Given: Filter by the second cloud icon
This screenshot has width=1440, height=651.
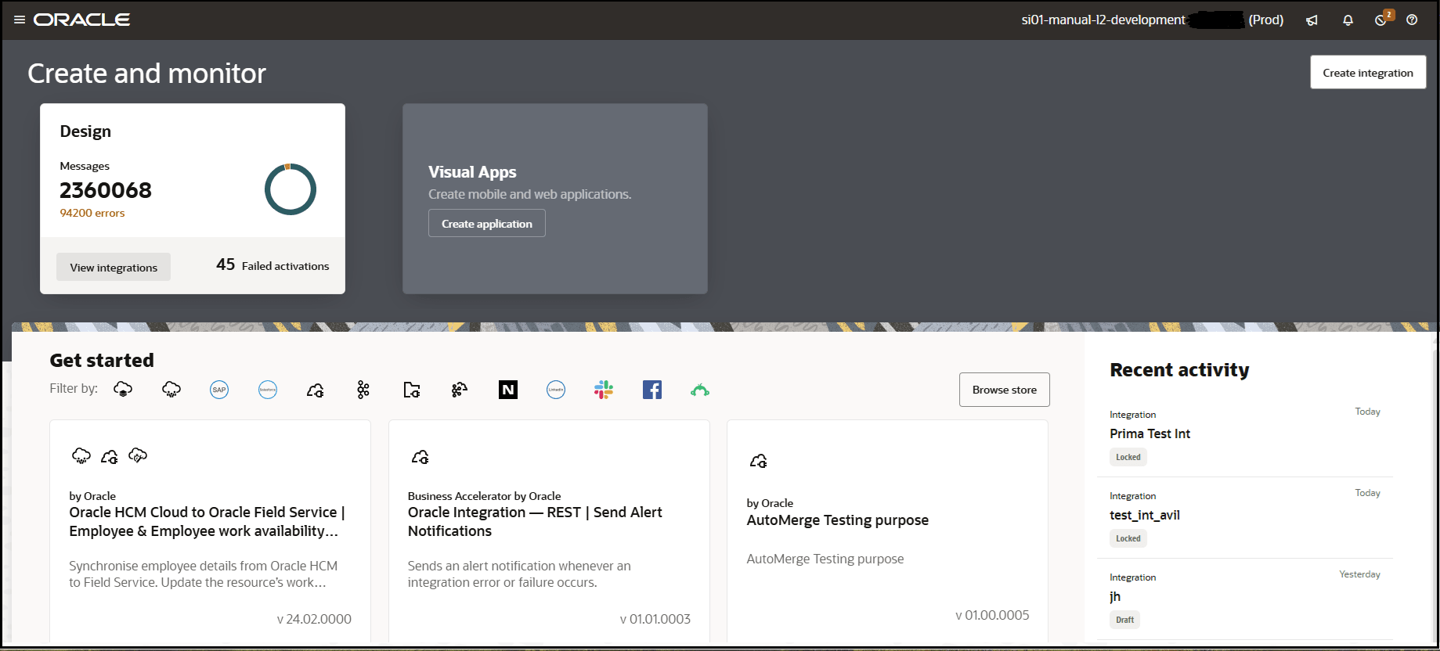Looking at the screenshot, I should pyautogui.click(x=171, y=390).
